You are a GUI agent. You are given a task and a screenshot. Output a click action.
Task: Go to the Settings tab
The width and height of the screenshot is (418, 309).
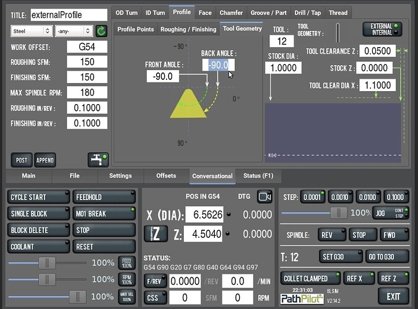point(121,176)
